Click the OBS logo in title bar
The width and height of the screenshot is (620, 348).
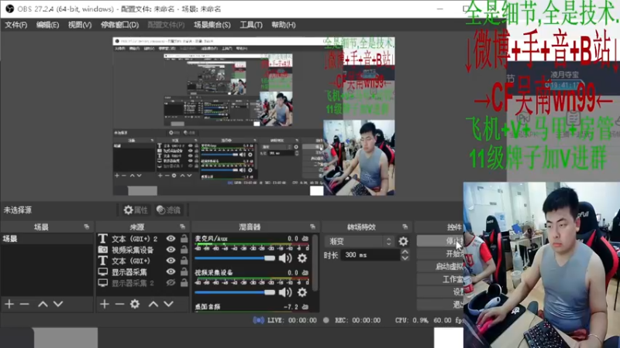(x=9, y=9)
